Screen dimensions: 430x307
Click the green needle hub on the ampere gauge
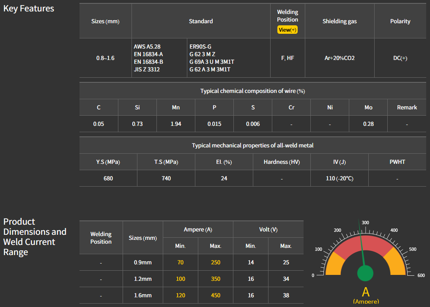pos(365,273)
